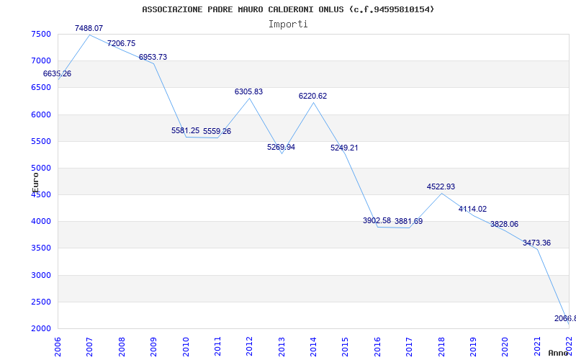
Task: Click the Importi subtitle
Action: (288, 24)
